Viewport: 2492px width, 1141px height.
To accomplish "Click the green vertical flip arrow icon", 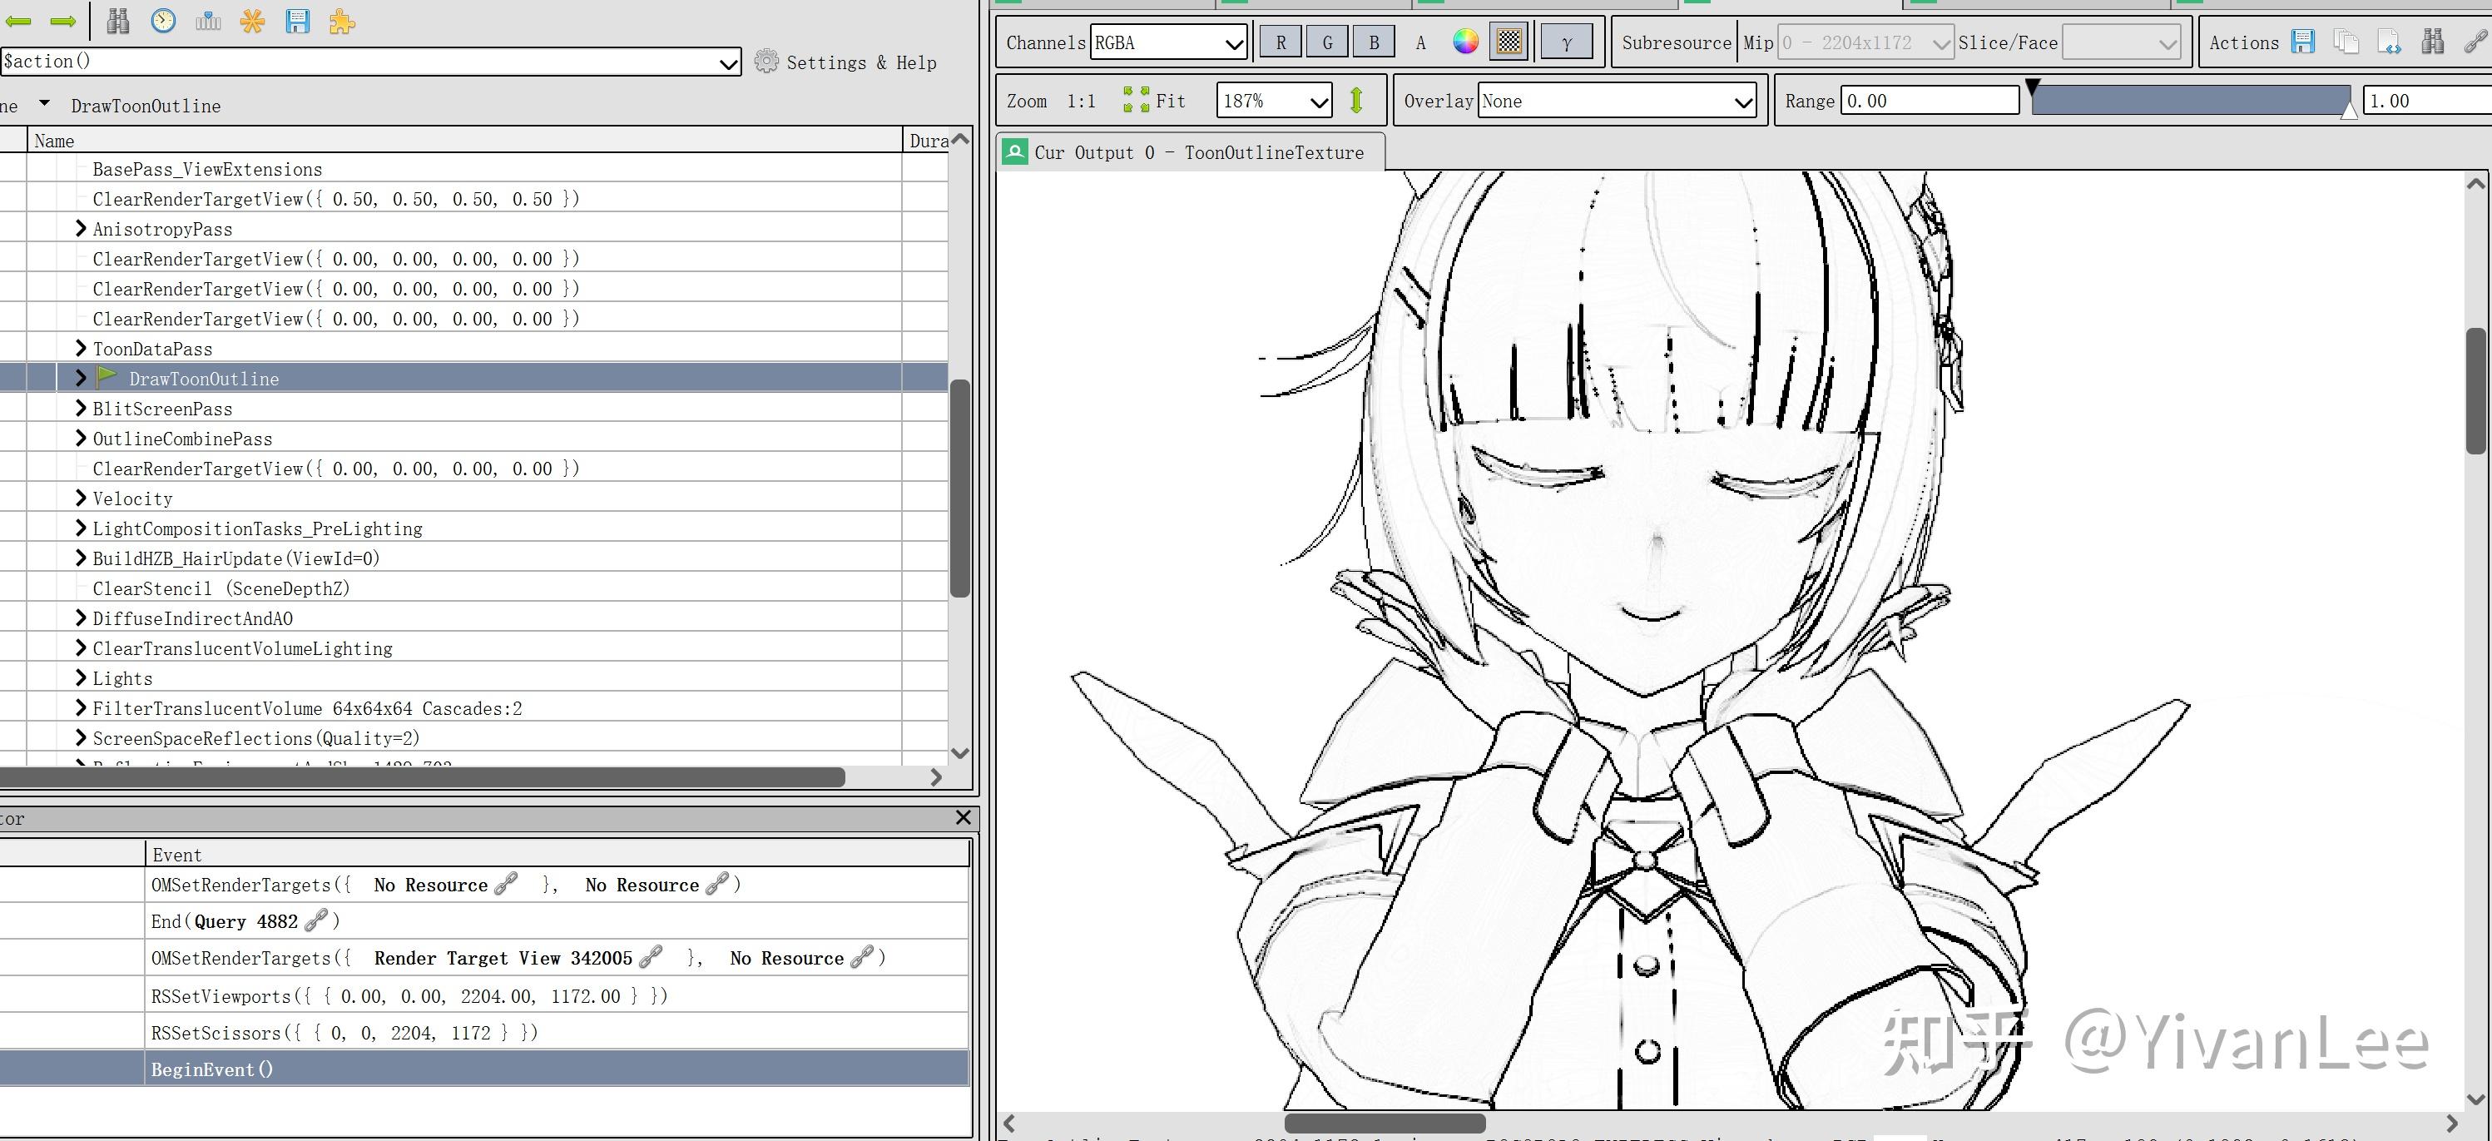I will click(1356, 101).
